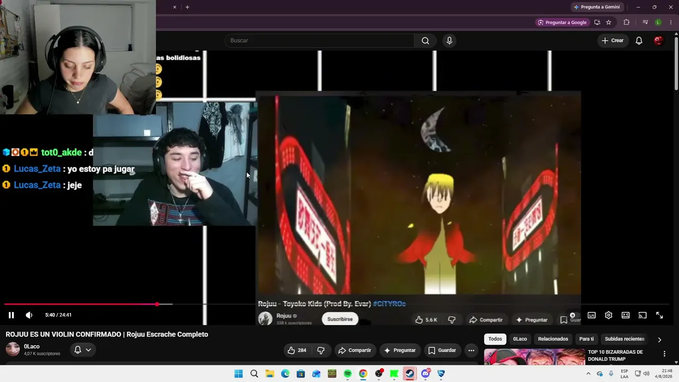Open the taskbar volume control
This screenshot has width=679, height=382.
pos(646,374)
